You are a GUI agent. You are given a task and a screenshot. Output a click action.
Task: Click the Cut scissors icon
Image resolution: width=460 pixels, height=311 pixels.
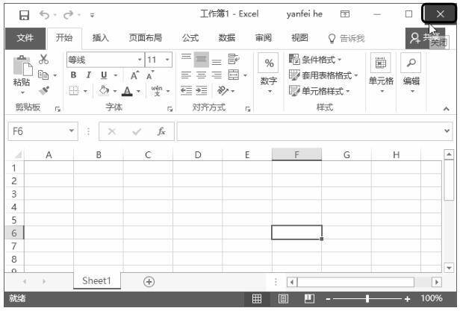coord(43,60)
